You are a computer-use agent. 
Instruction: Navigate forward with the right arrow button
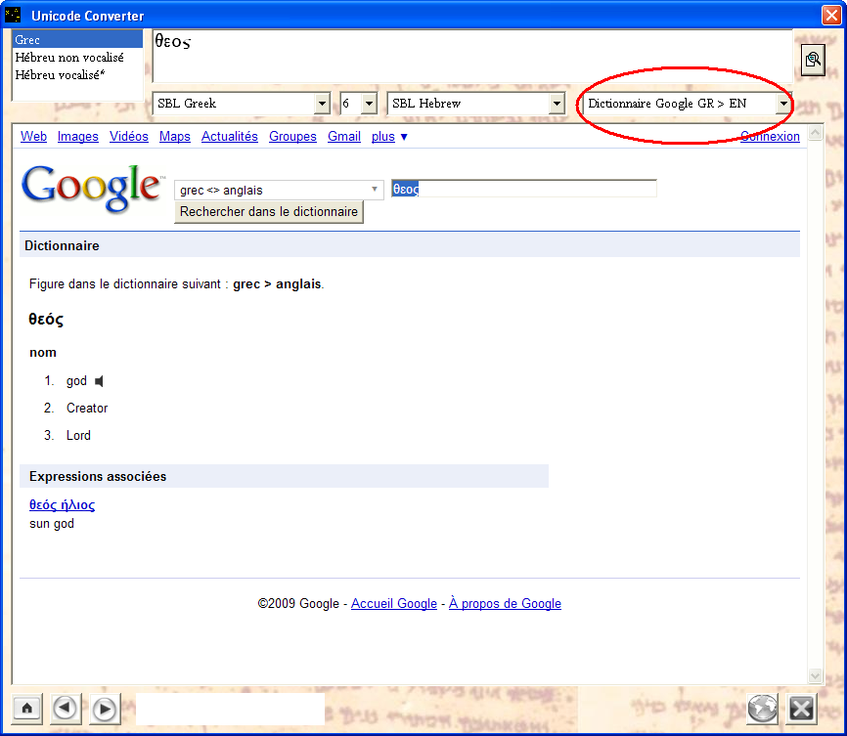coord(105,709)
